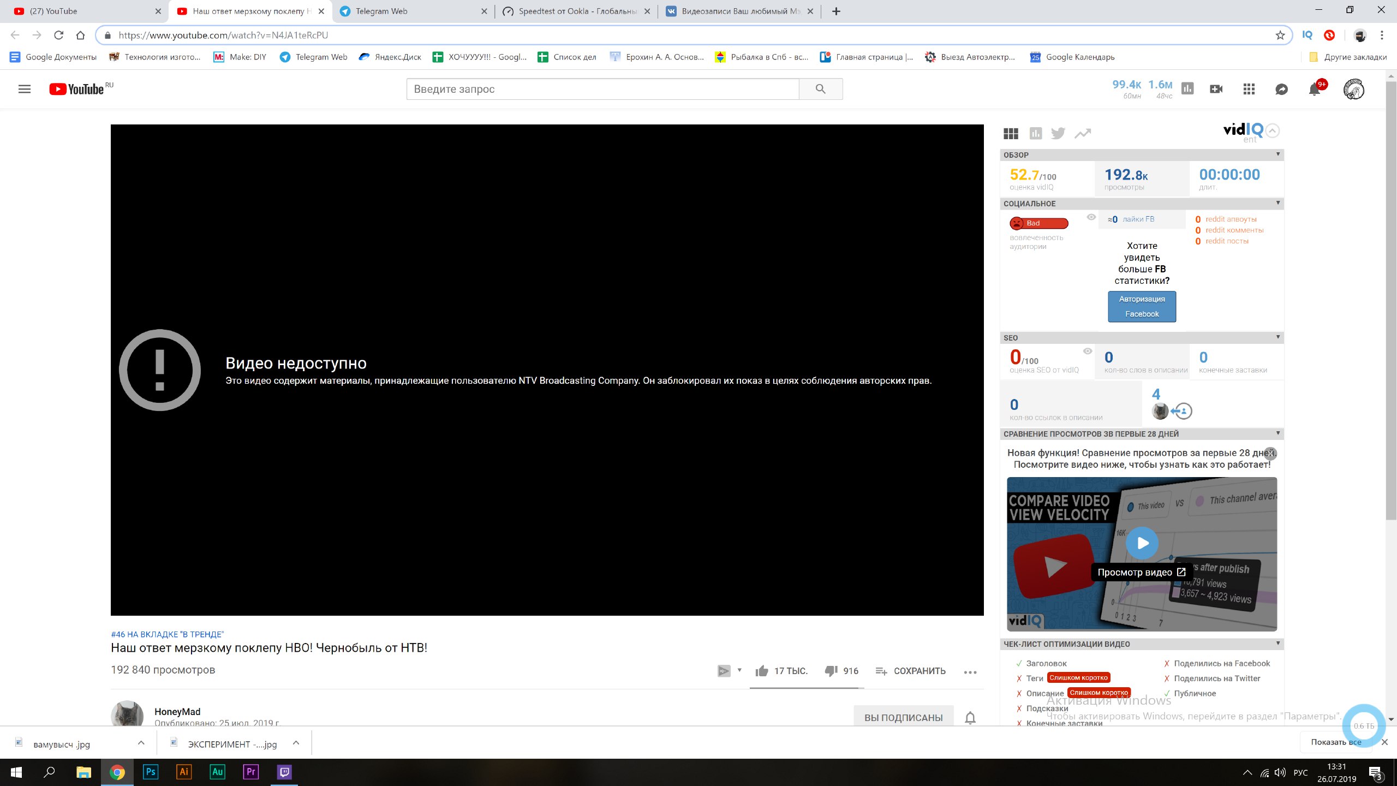This screenshot has height=786, width=1397.
Task: Open the notifications bell in header
Action: (x=1315, y=89)
